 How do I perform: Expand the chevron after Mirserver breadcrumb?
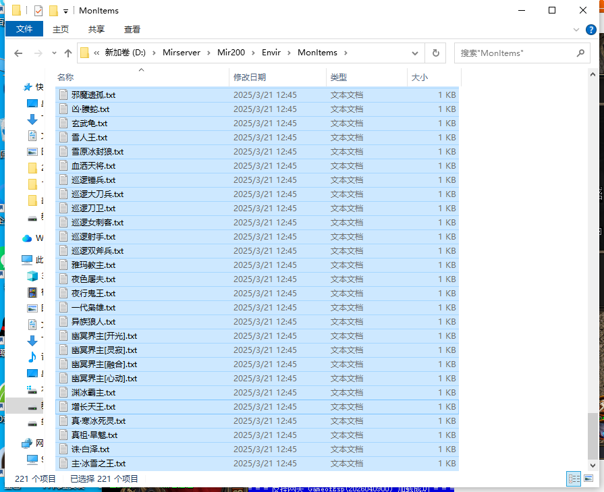pyautogui.click(x=209, y=53)
